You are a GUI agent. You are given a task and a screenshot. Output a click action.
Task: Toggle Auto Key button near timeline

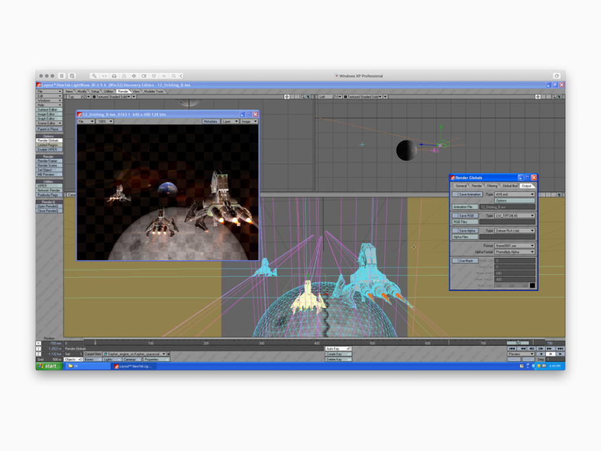click(339, 349)
